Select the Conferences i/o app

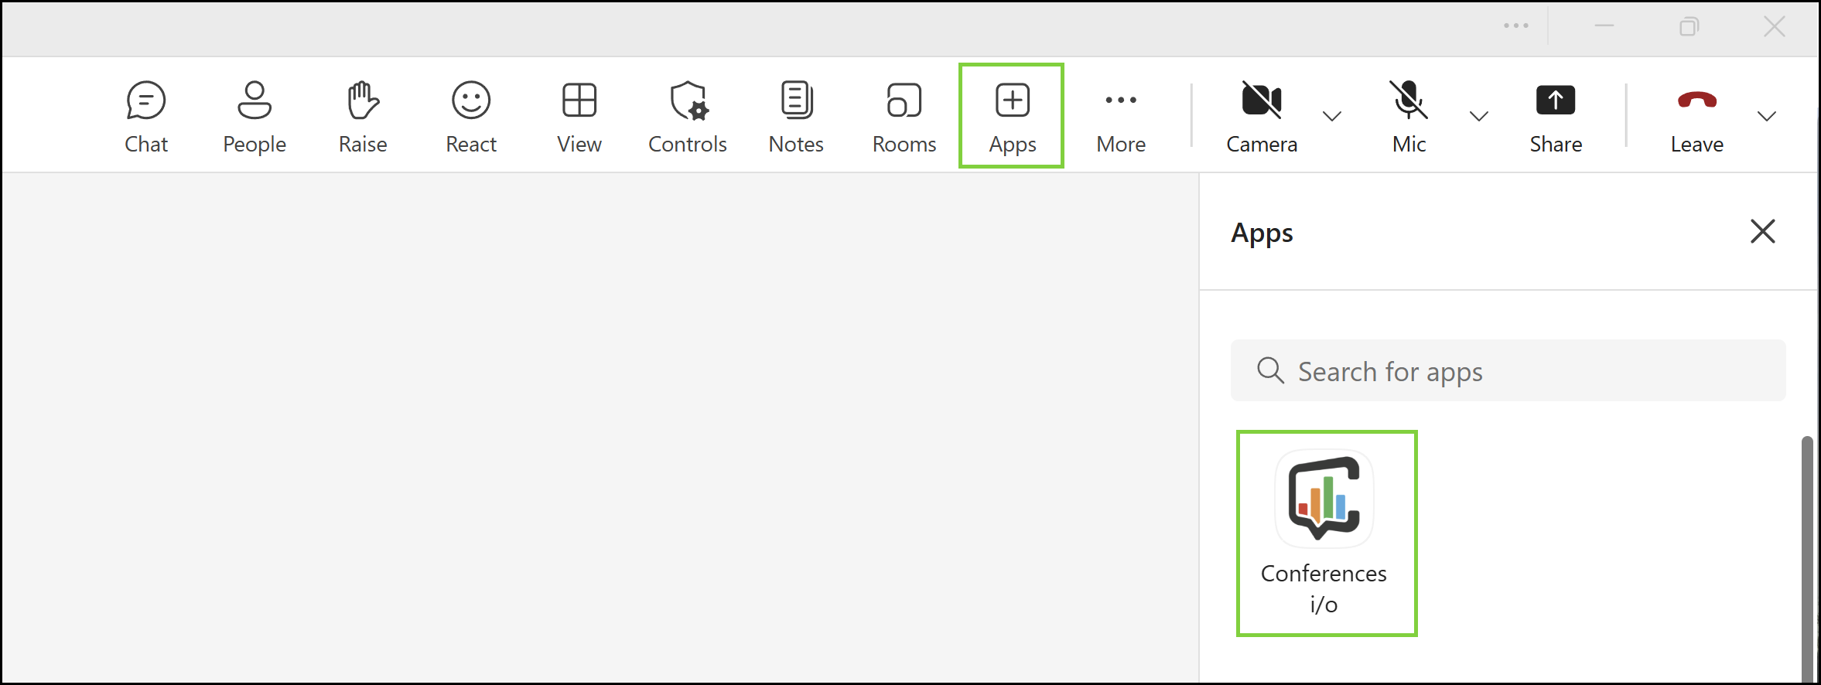[1326, 533]
